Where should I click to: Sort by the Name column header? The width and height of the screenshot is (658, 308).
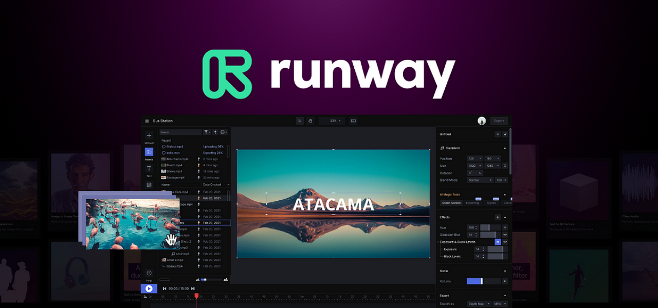166,185
